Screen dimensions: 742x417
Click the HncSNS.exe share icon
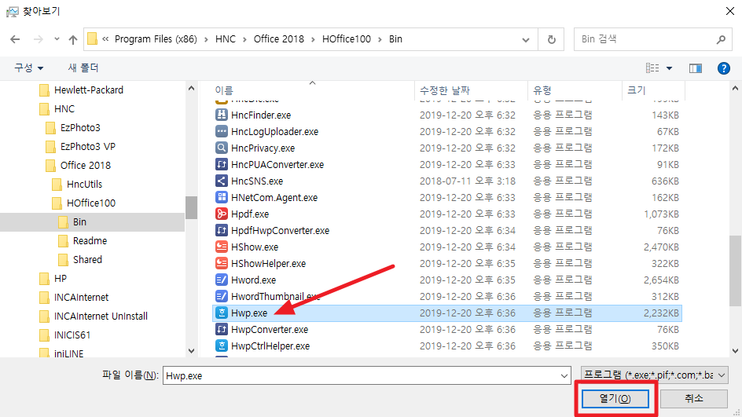tap(221, 181)
